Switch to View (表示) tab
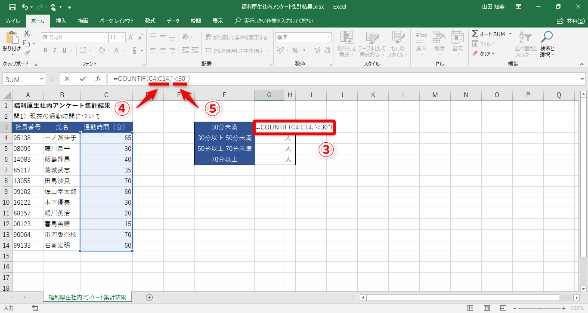Screen dimensions: 588x313 pyautogui.click(x=218, y=21)
